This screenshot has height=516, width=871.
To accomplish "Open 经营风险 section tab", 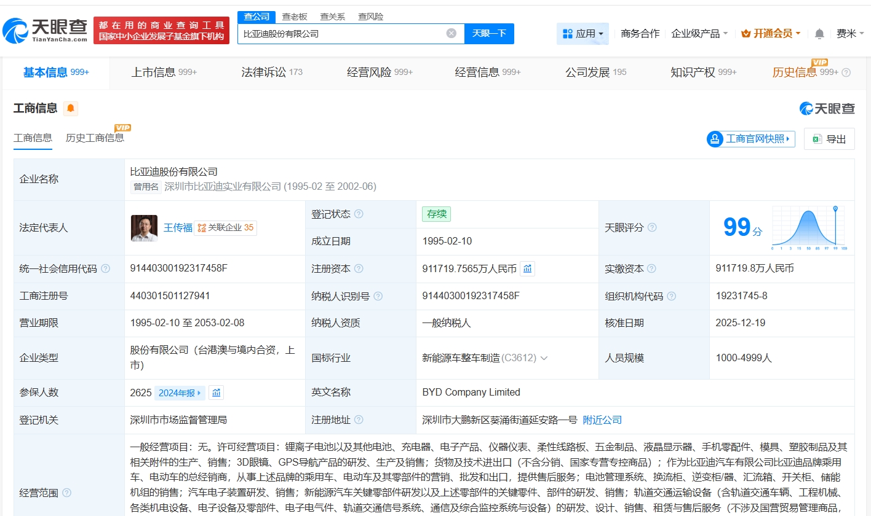I will (380, 72).
